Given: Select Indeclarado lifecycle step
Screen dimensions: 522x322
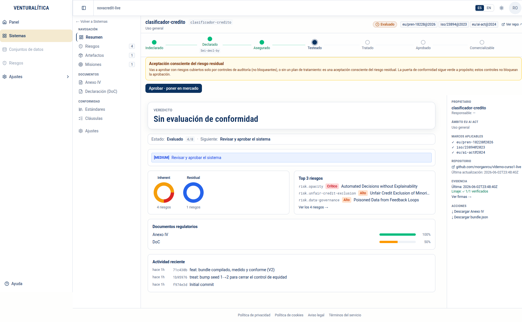Looking at the screenshot, I should (154, 45).
